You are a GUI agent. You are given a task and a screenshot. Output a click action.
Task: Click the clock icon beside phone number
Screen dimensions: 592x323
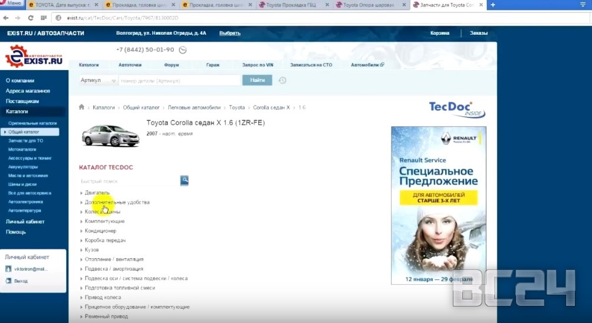pos(183,50)
